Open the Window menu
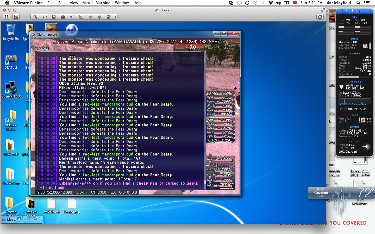Viewport: 375px width, 234px height. click(x=122, y=3)
